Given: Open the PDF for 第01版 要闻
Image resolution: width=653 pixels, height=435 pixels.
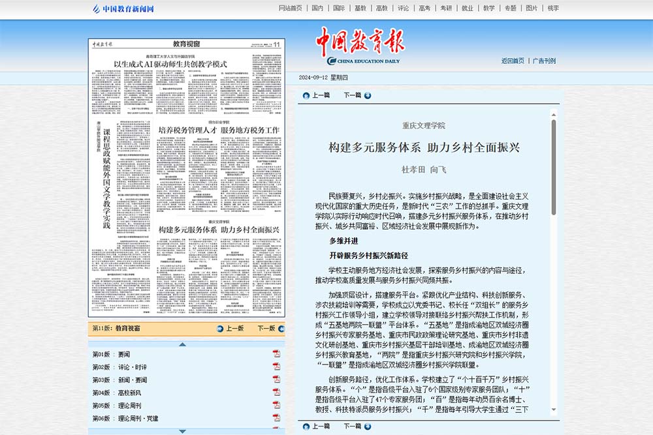Looking at the screenshot, I should pos(277,353).
